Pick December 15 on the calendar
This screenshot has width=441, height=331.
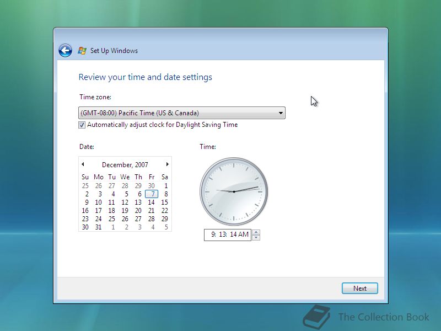[x=164, y=202]
